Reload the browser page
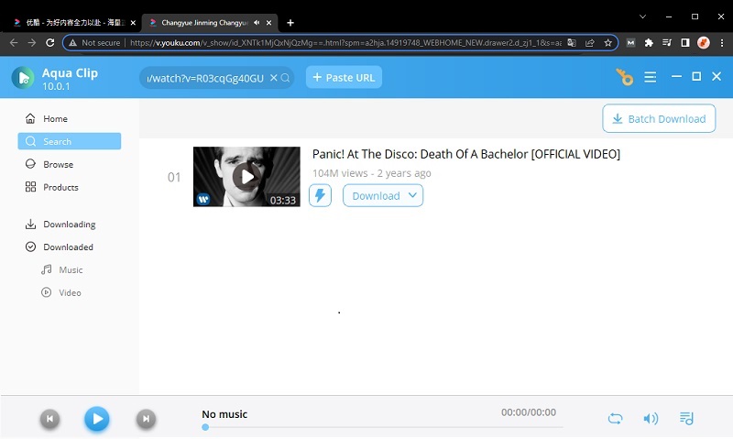Viewport: 733px width, 439px height. click(50, 42)
